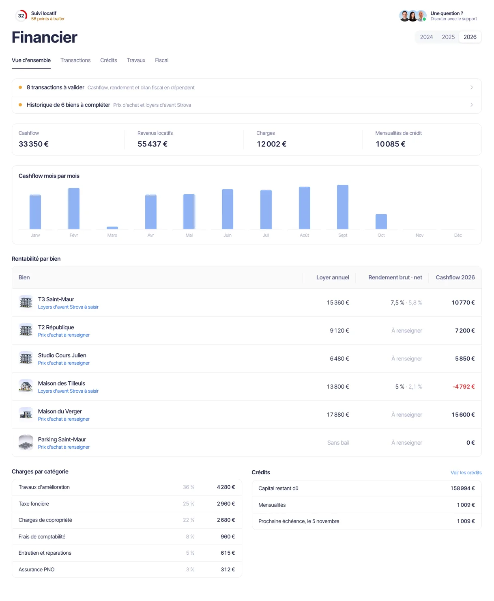Viewport: 494px width, 601px height.
Task: Click the Loyer annuel column header
Action: (x=333, y=277)
